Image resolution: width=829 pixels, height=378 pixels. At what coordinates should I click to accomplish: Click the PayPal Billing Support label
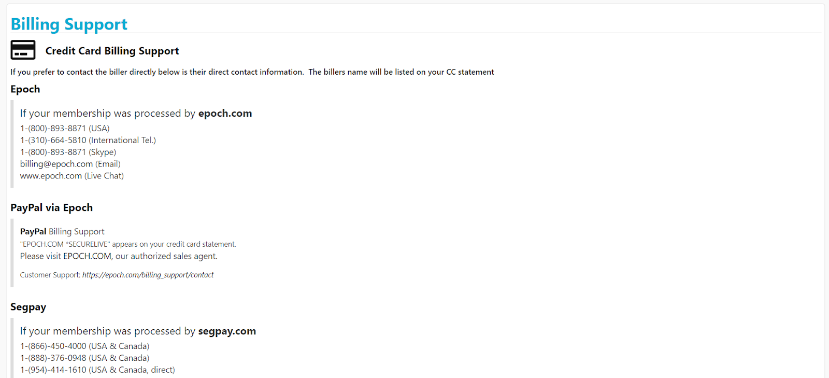(62, 232)
